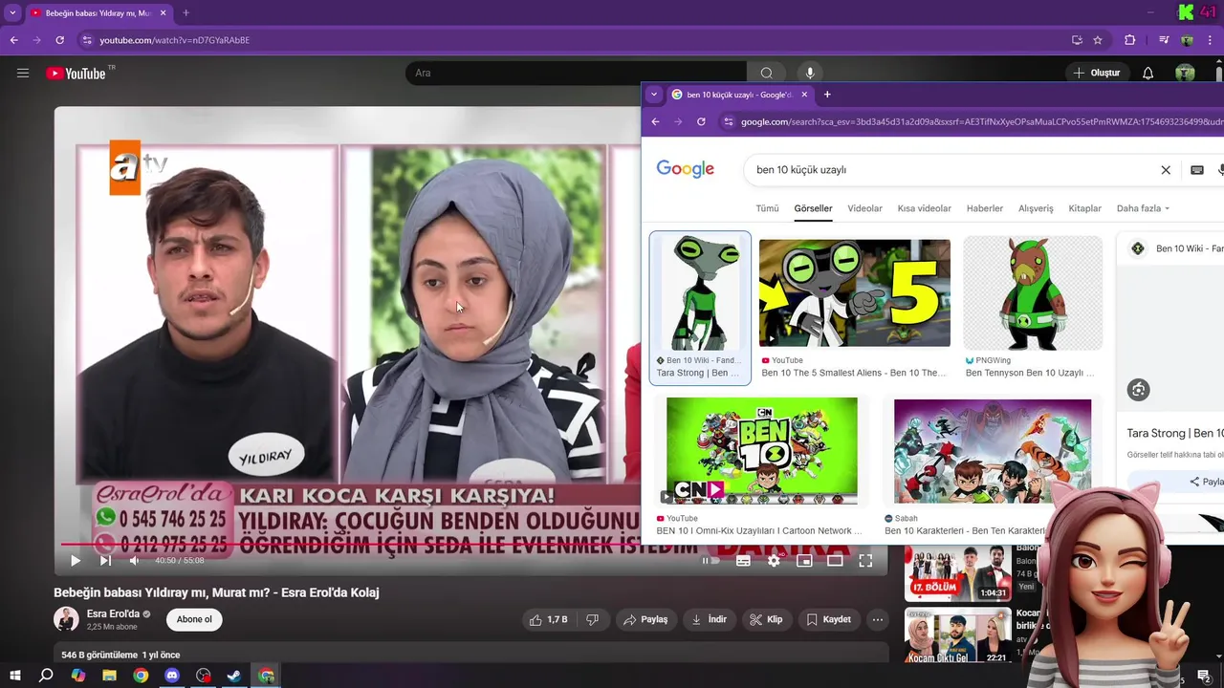The width and height of the screenshot is (1224, 688).
Task: Dislike the Esra Erol video
Action: 593,619
